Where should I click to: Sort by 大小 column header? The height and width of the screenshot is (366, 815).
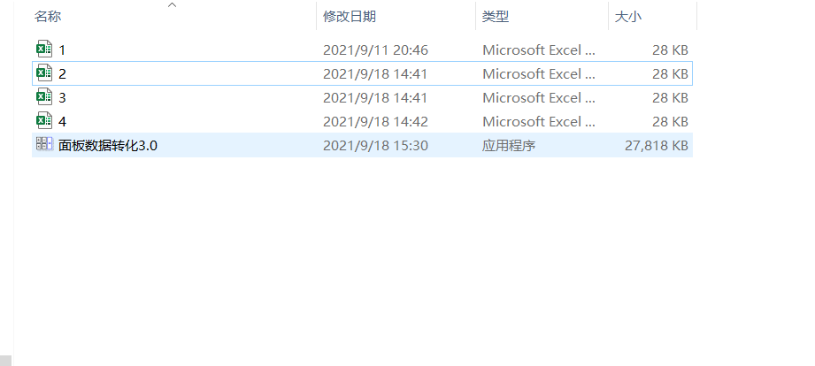coord(629,17)
